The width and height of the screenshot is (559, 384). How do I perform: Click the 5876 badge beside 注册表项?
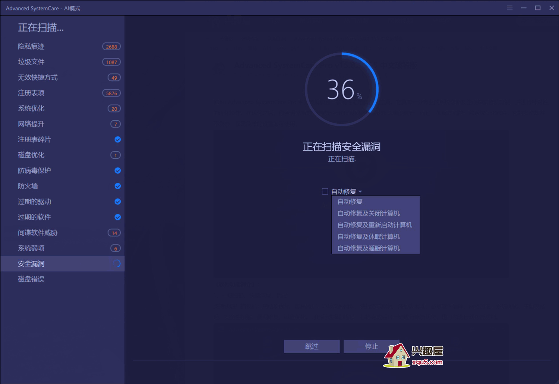(x=111, y=93)
